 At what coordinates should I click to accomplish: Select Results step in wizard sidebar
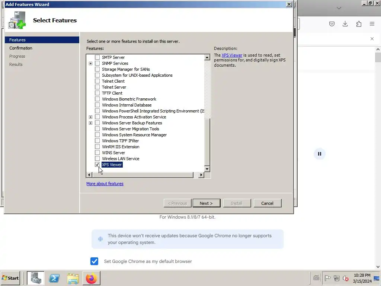click(16, 64)
